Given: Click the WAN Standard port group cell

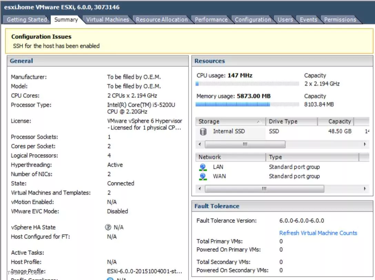Looking at the screenshot, I should 294,176.
